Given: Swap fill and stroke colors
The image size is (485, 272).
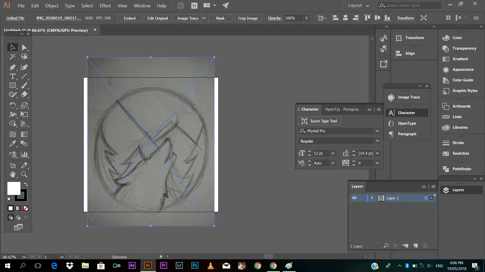Looking at the screenshot, I should 26,184.
